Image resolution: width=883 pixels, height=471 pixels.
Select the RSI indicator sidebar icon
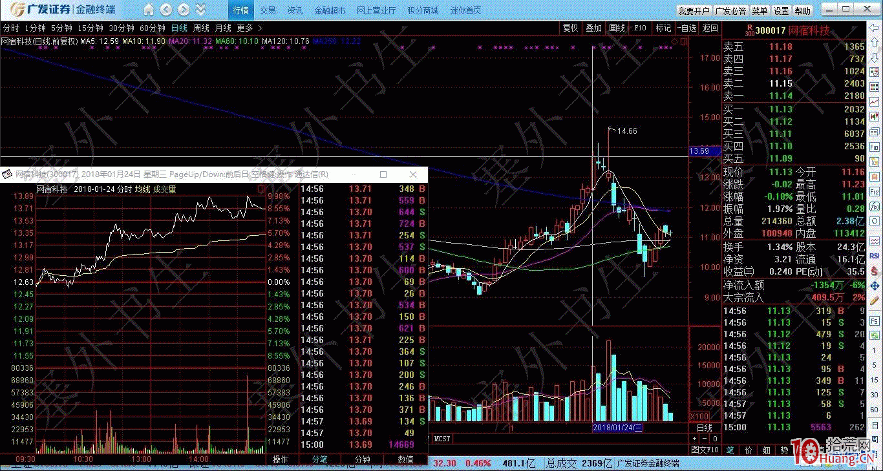[875, 256]
